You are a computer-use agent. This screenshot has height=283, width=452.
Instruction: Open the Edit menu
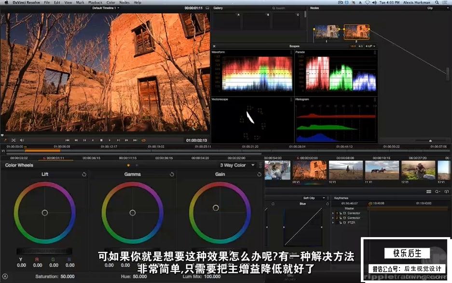point(57,2)
